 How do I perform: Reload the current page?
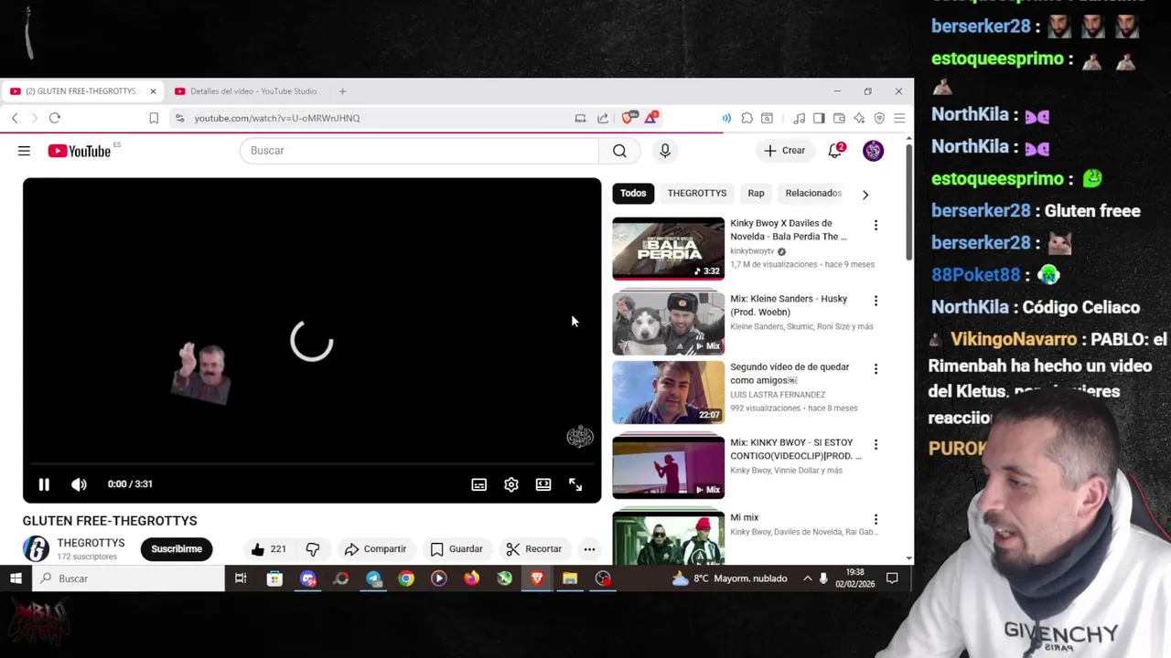pos(55,118)
